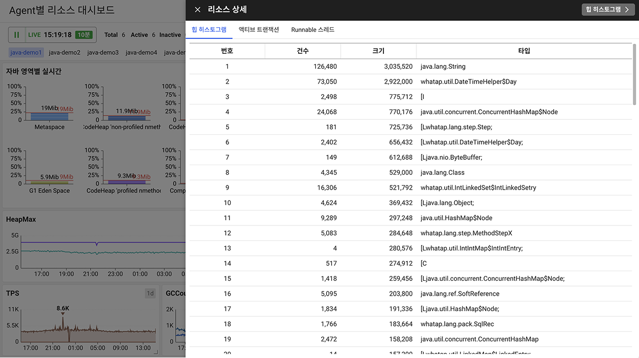Select the java-demo2 agent tag
The width and height of the screenshot is (639, 358).
tap(64, 53)
